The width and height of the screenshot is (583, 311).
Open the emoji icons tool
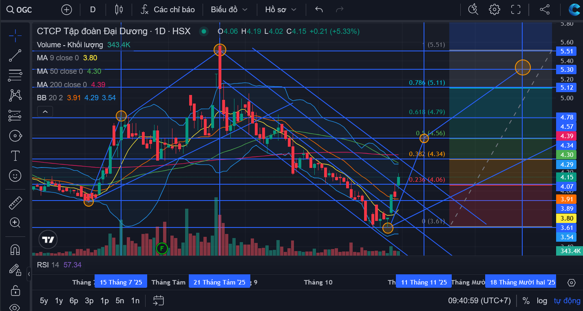pos(15,176)
